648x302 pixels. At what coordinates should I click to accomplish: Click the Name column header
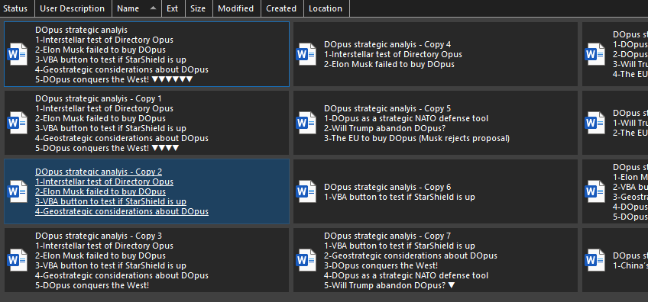(x=136, y=8)
